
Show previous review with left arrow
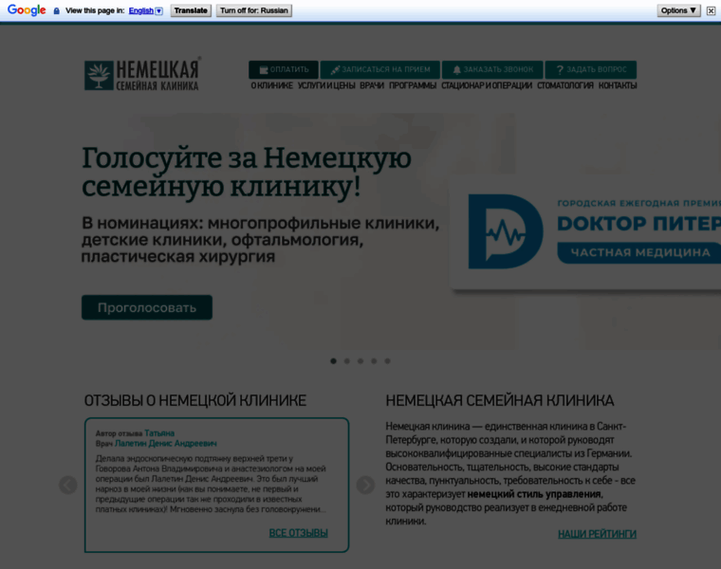(x=68, y=485)
